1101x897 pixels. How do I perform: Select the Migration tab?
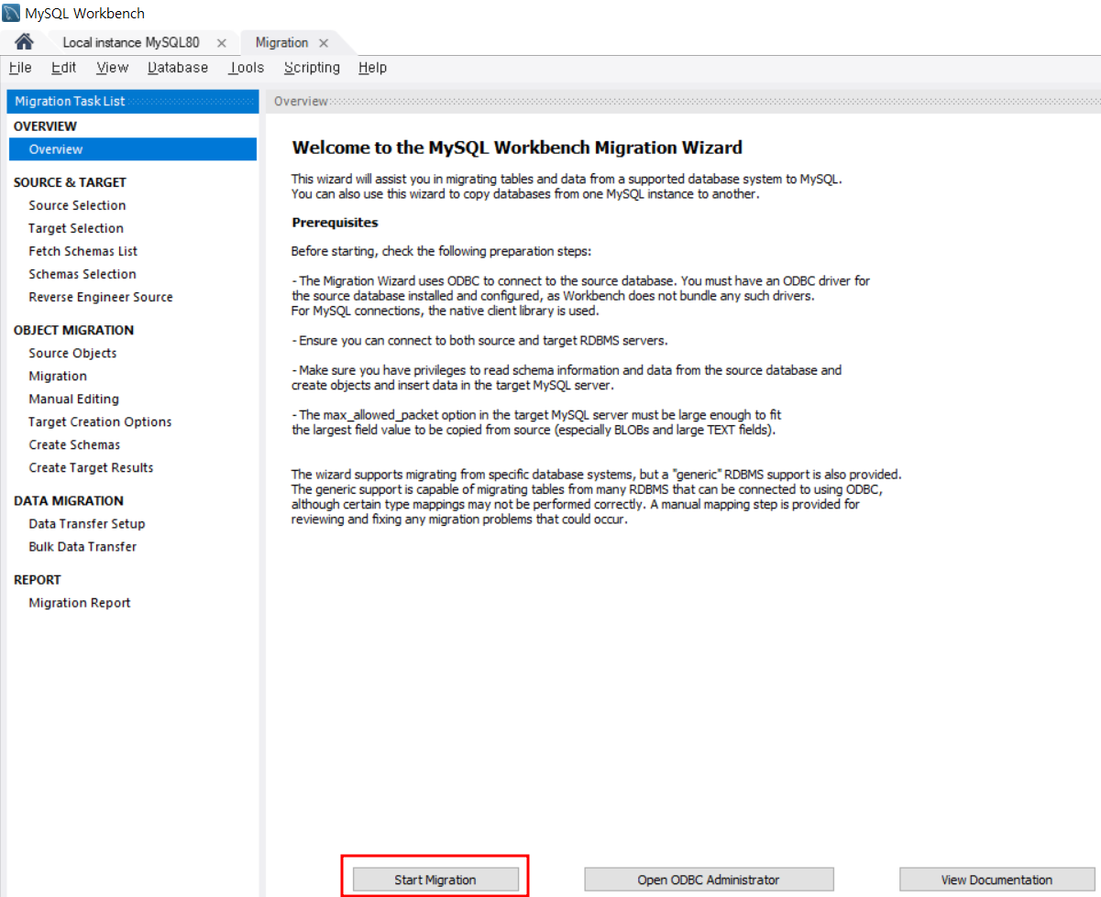pyautogui.click(x=281, y=43)
